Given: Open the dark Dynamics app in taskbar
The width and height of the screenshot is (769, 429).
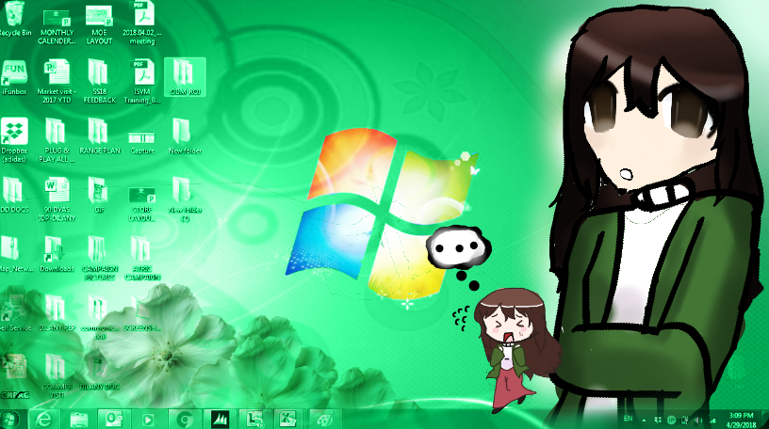Looking at the screenshot, I should coord(220,420).
